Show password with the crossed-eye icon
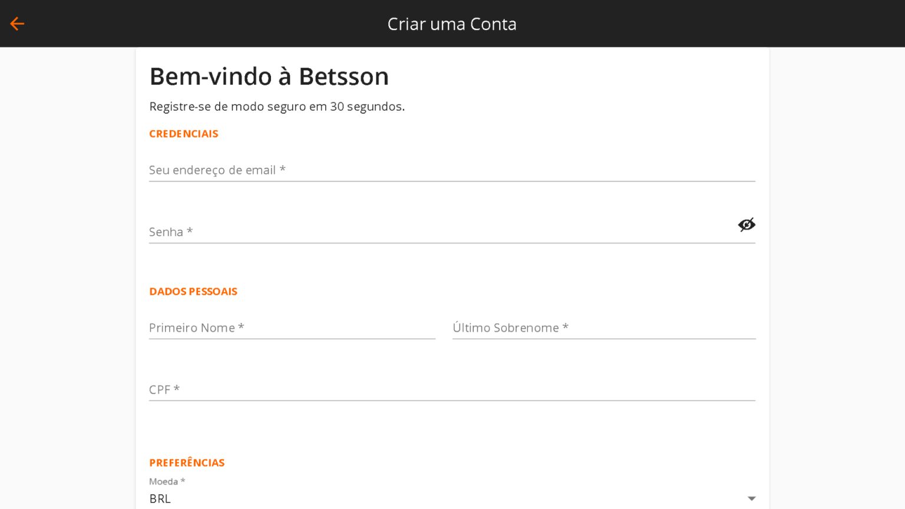This screenshot has height=509, width=905. pyautogui.click(x=747, y=224)
